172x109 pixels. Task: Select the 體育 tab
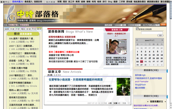tap(39, 29)
